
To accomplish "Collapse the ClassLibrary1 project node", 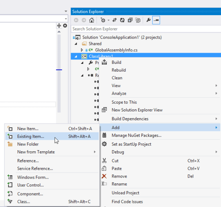I will (76, 56).
